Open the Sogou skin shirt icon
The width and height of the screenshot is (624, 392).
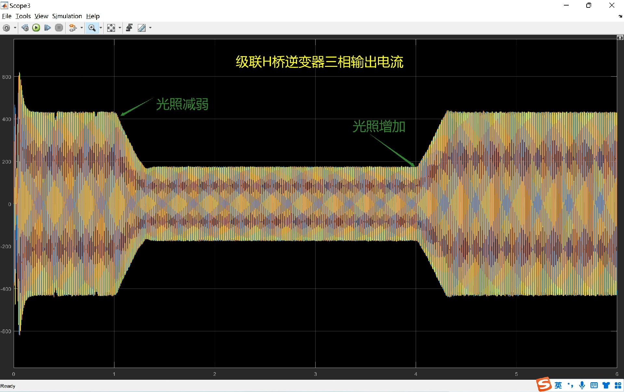click(x=606, y=385)
